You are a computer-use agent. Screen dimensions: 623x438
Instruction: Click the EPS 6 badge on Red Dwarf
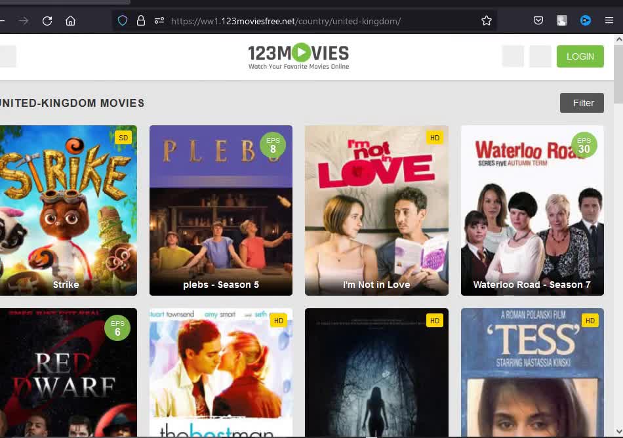click(x=117, y=328)
